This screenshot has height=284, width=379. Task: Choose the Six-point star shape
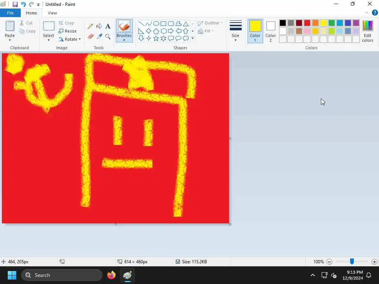163,38
